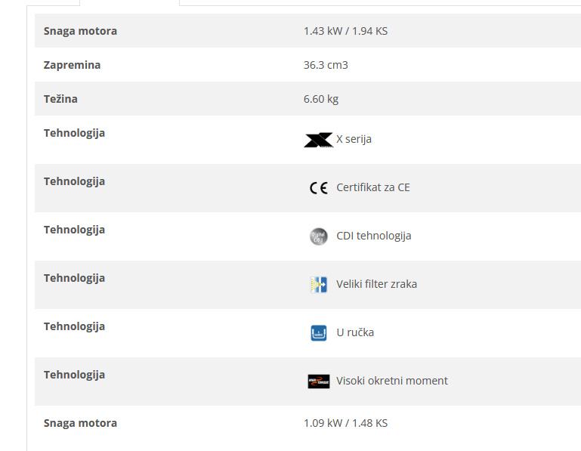Click the "Veliki filter zraka" text
The width and height of the screenshot is (581, 451).
click(376, 284)
